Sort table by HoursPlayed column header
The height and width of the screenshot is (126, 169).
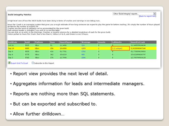(x=65, y=42)
